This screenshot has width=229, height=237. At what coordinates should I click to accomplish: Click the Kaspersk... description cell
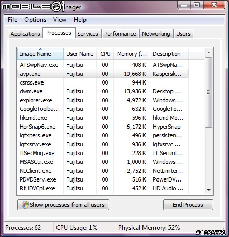pyautogui.click(x=167, y=74)
